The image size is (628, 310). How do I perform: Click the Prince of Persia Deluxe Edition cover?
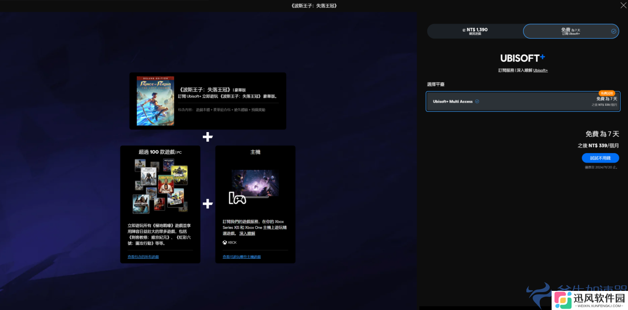pos(155,101)
